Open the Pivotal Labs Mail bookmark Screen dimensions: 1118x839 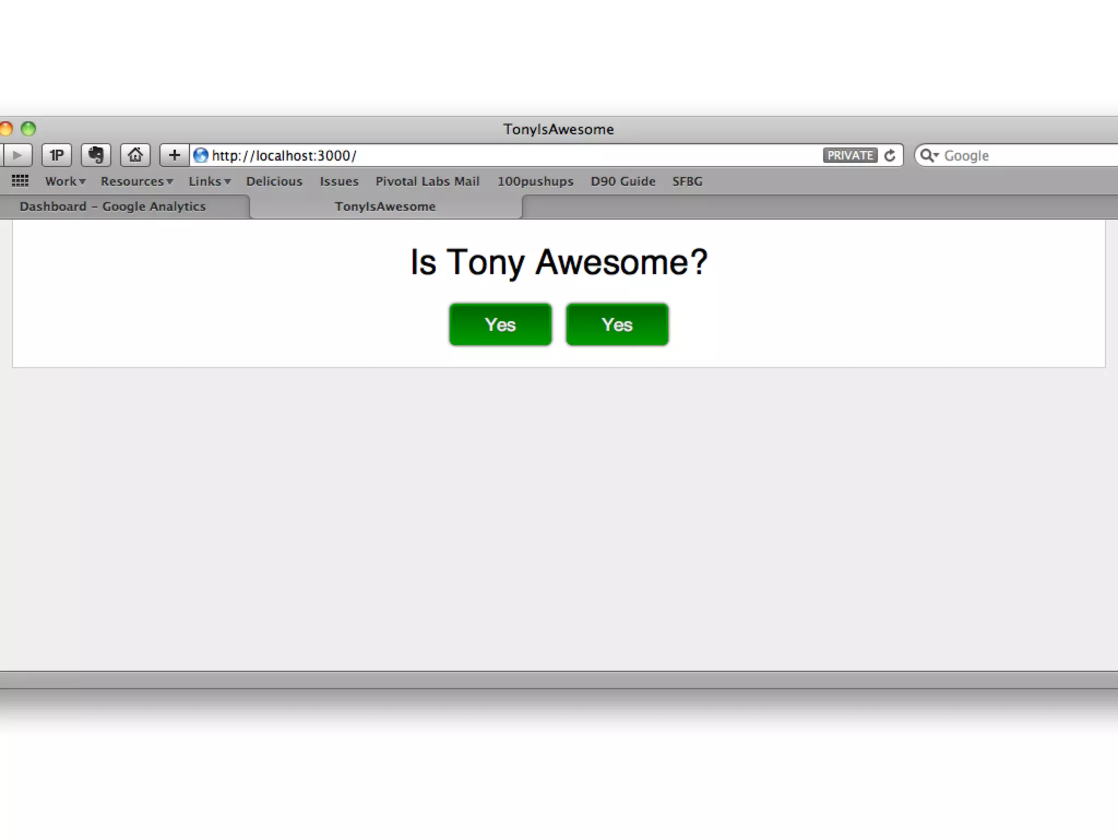pos(427,181)
